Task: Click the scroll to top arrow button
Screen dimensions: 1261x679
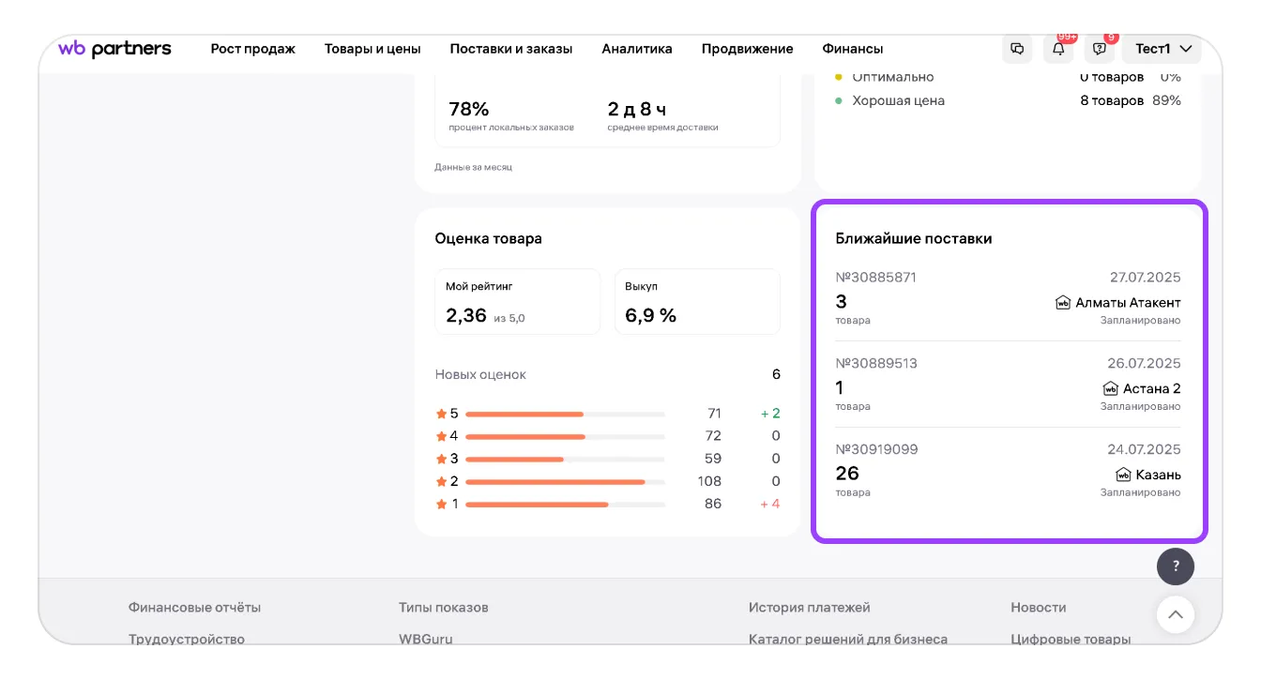Action: coord(1176,615)
